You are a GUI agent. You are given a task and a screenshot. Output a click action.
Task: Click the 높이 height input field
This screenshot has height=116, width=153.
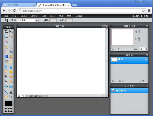click(69, 20)
